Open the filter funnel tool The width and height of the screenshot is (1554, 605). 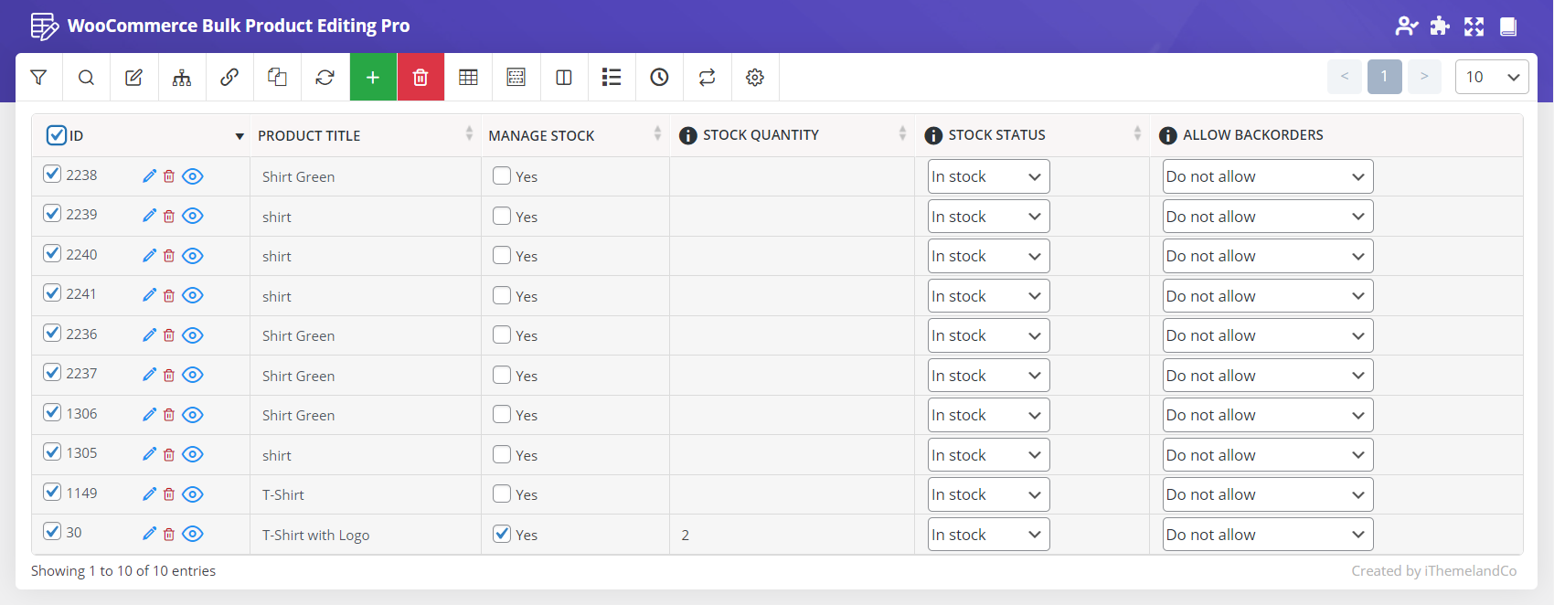point(38,78)
